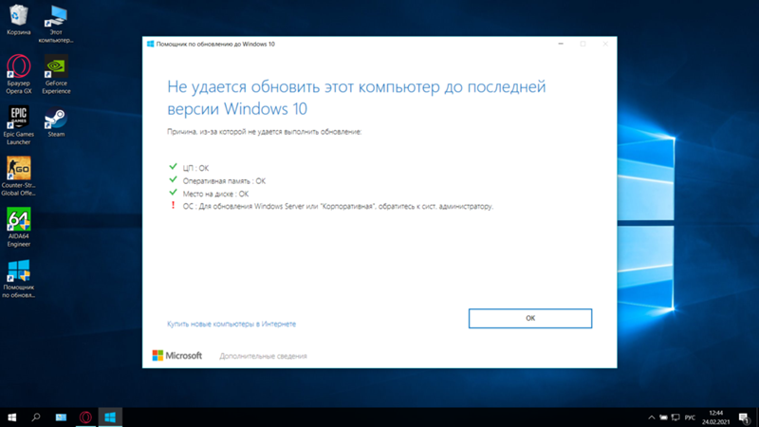Open the AIDA64 Engineer desktop shortcut
This screenshot has height=427, width=759.
18,228
